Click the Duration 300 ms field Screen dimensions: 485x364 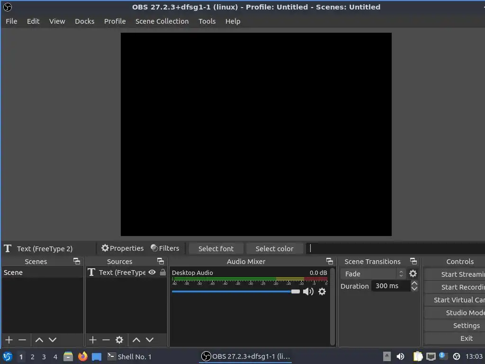(x=391, y=286)
